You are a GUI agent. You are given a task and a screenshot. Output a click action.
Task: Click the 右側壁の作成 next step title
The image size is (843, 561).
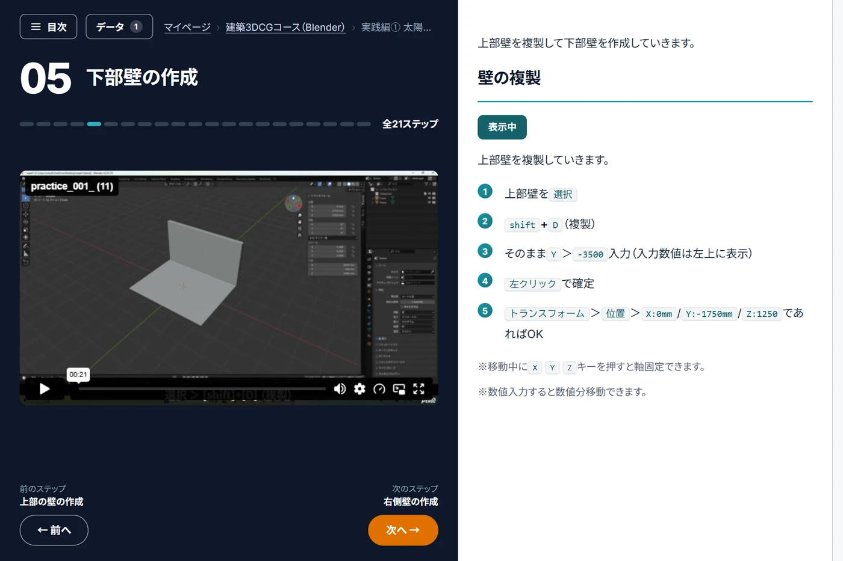point(411,501)
